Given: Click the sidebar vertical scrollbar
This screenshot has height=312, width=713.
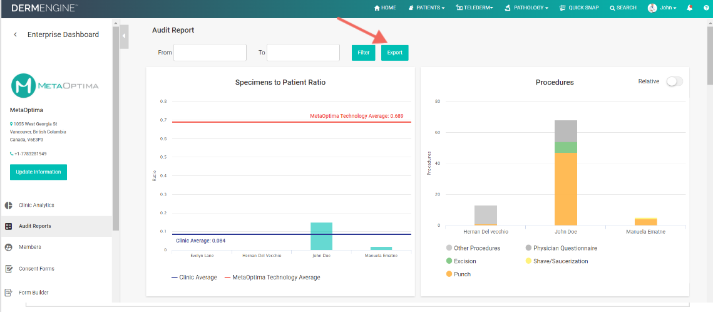Looking at the screenshot, I should coord(116,127).
